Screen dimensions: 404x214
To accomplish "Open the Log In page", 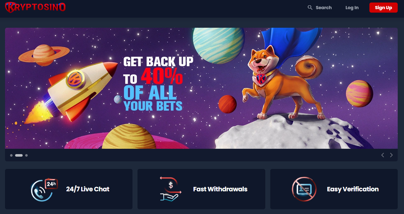I will tap(352, 8).
